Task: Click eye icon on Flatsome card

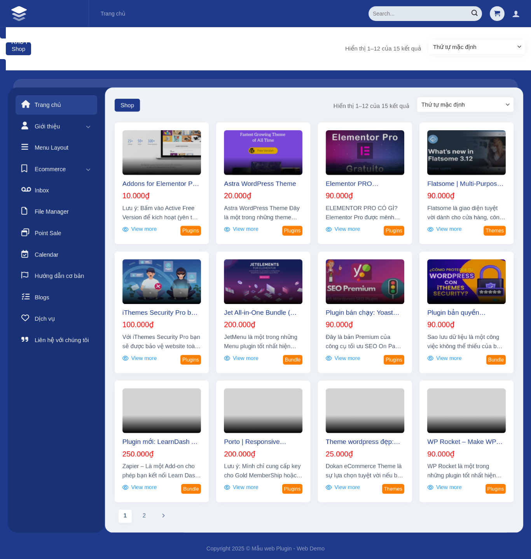Action: pyautogui.click(x=430, y=229)
